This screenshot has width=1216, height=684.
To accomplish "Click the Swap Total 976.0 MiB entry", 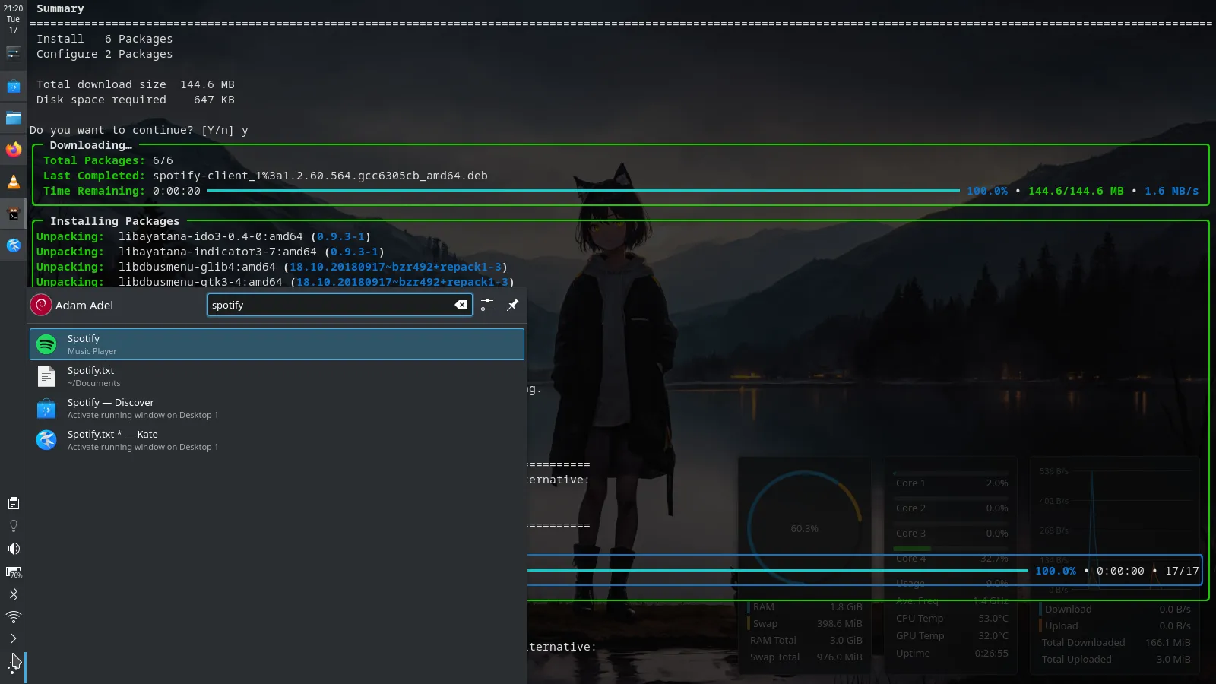I will pos(806,657).
